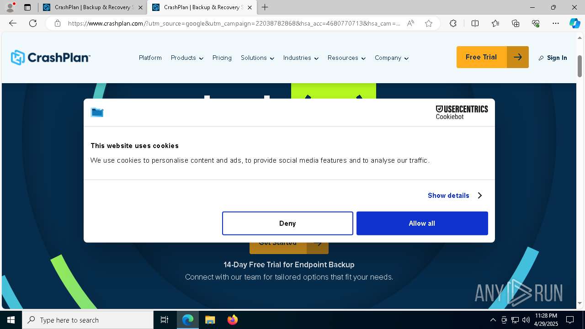The width and height of the screenshot is (585, 329).
Task: Expand Show details in cookie dialog
Action: coord(455,196)
